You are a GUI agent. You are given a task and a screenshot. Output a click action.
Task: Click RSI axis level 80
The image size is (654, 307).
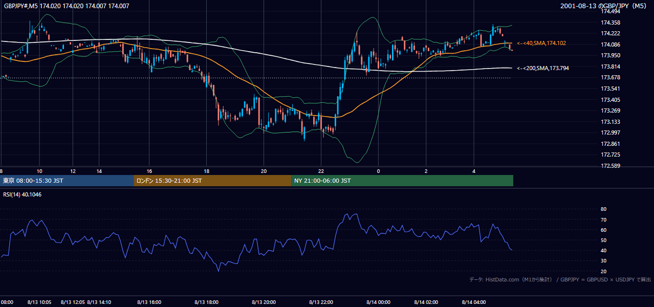[x=603, y=209]
